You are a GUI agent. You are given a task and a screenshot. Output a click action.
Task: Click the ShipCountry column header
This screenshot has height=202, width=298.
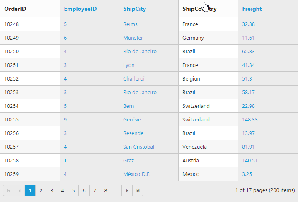click(199, 9)
